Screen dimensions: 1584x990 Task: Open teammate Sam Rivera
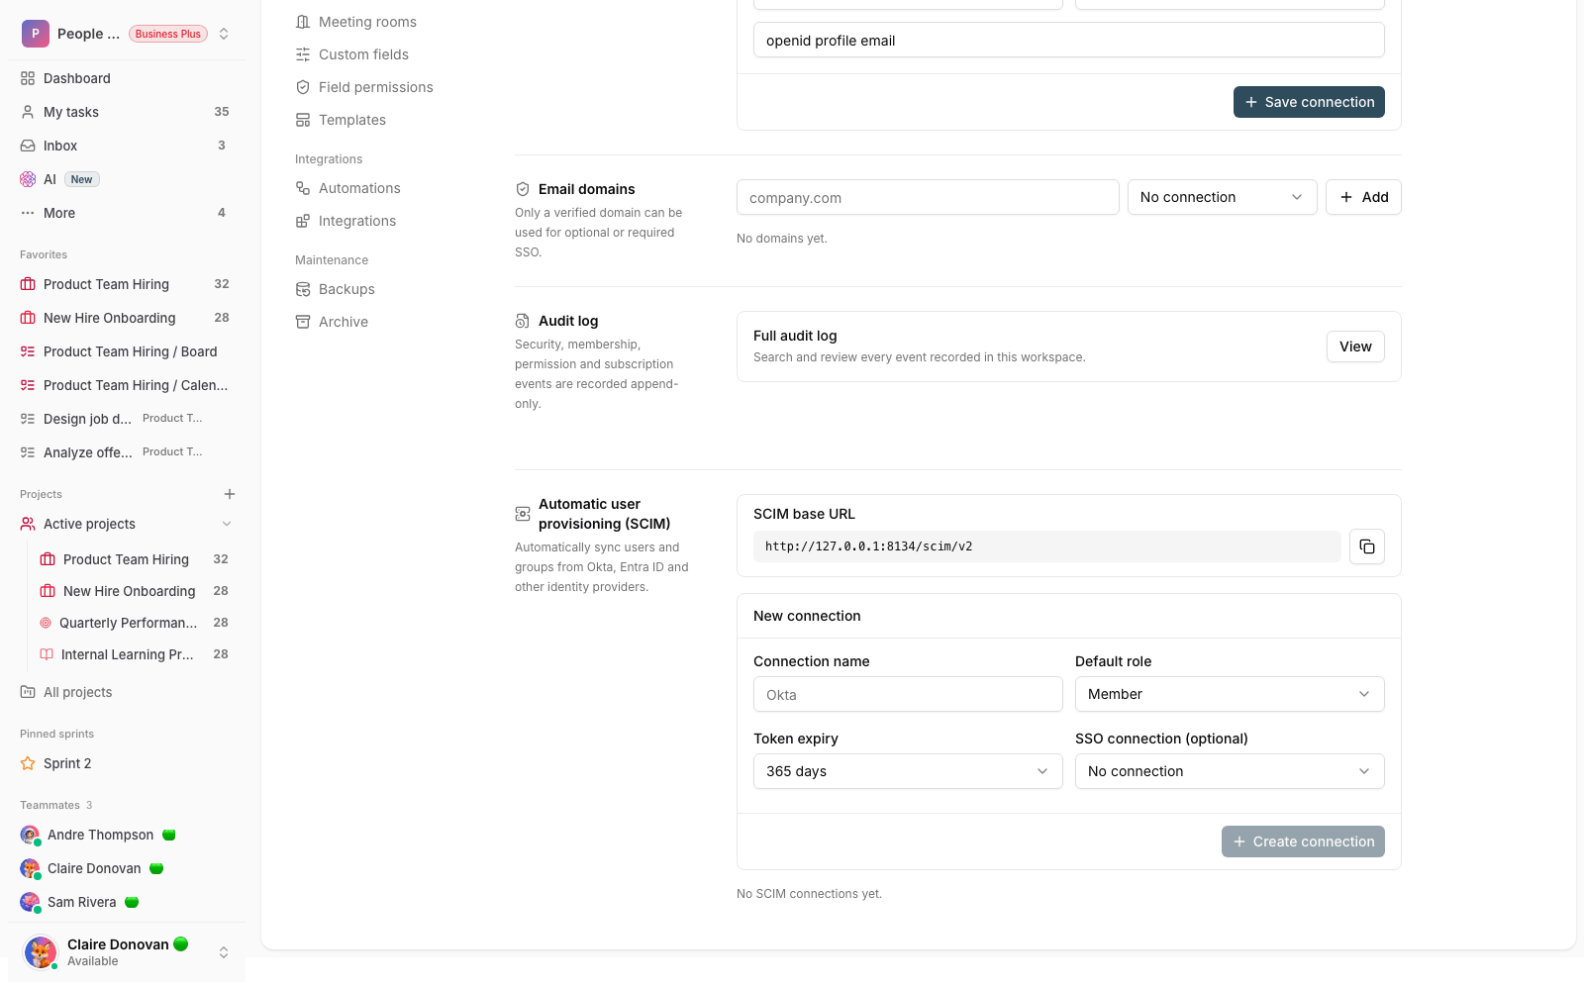click(x=127, y=902)
